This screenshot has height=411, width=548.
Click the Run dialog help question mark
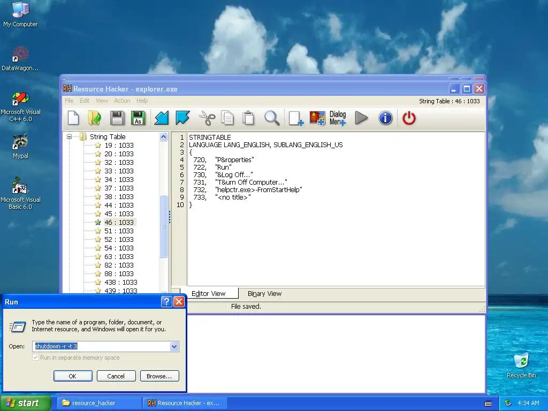pyautogui.click(x=167, y=302)
